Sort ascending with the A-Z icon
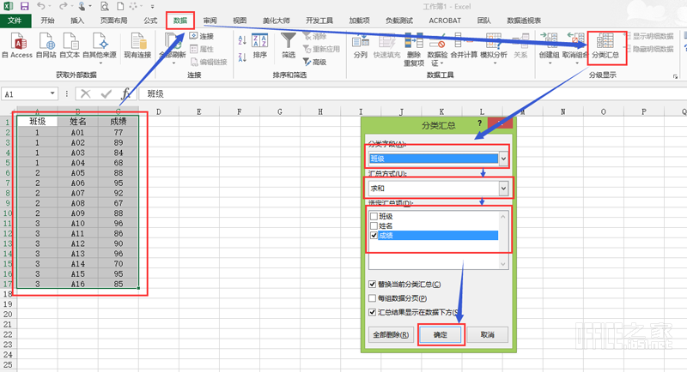 pos(242,40)
